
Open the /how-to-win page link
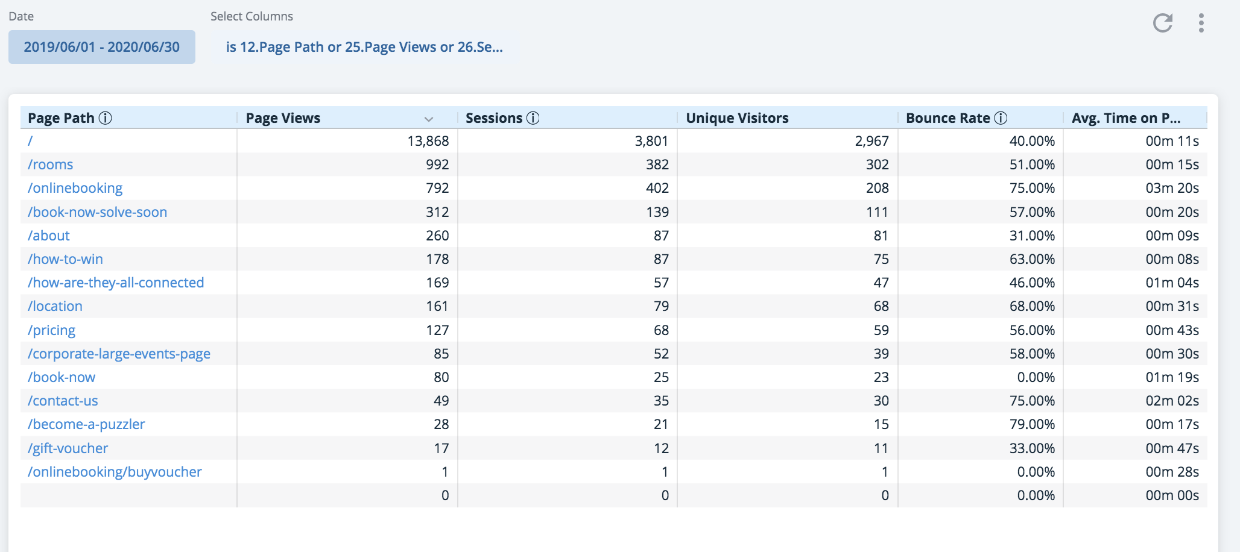(65, 259)
